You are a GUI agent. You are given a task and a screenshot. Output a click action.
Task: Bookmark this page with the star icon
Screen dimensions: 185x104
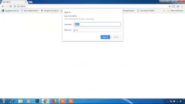pyautogui.click(x=169, y=6)
